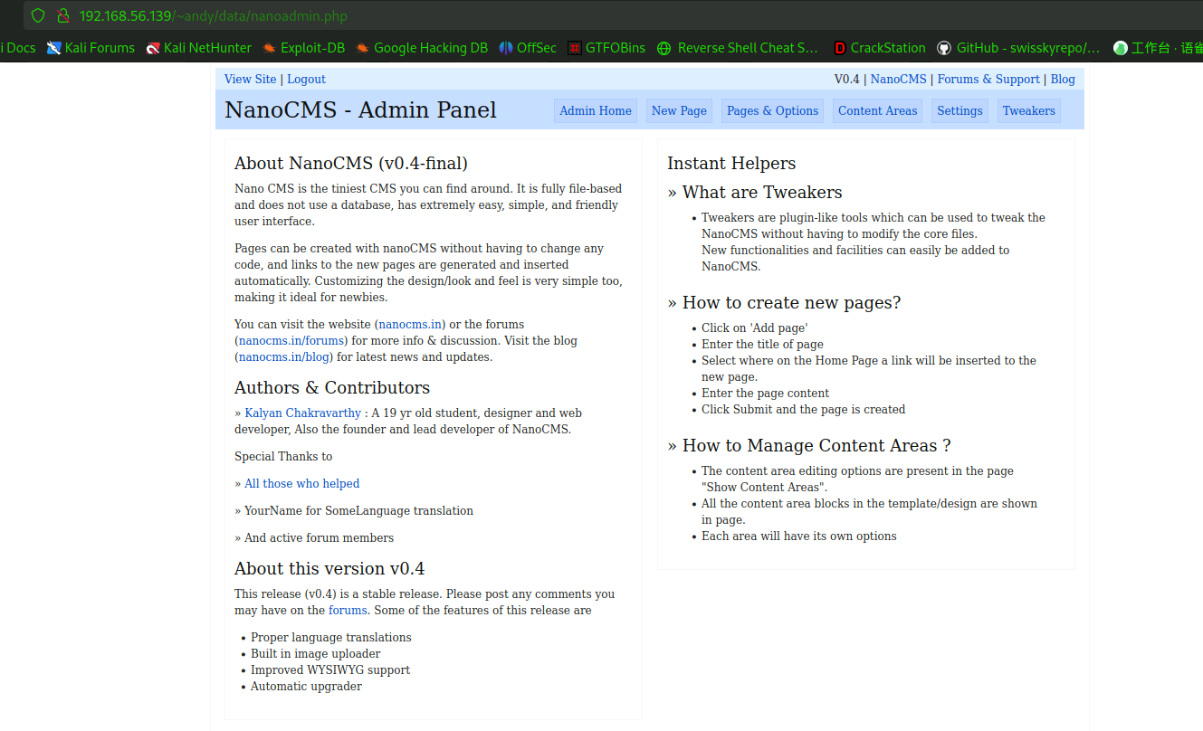Click the Docs bookmark
1203x731 pixels.
18,48
